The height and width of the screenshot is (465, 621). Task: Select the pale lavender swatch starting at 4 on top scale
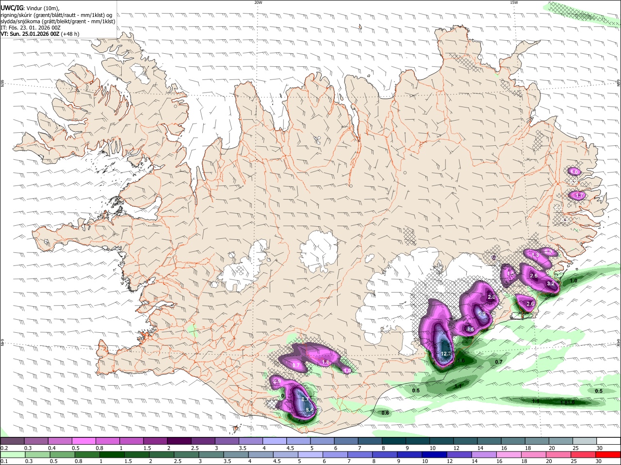point(274,441)
